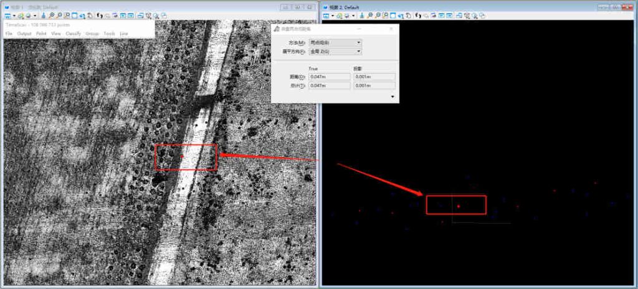638x289 pixels.
Task: Maximize the View 1 window
Action: [x=298, y=7]
